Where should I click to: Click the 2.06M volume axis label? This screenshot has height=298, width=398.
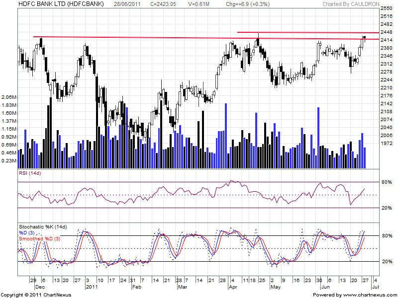click(x=9, y=97)
